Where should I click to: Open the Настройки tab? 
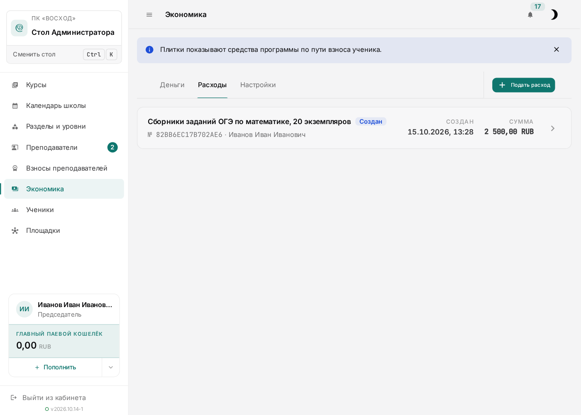[258, 85]
